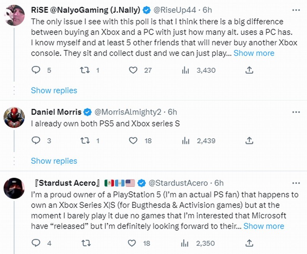This screenshot has width=307, height=254.
Task: Expand RiSE tweet with Show more
Action: [x=254, y=53]
